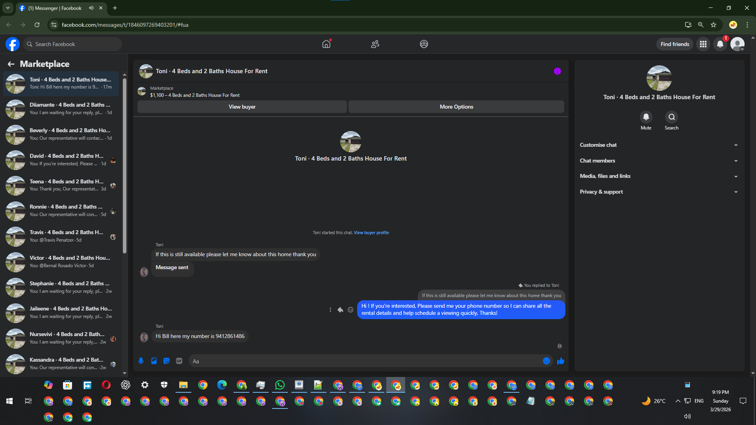Open the $1,100 house listing link
This screenshot has width=756, height=425.
195,95
